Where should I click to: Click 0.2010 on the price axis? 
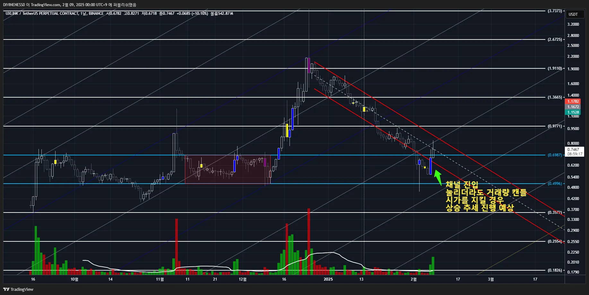tap(573, 262)
